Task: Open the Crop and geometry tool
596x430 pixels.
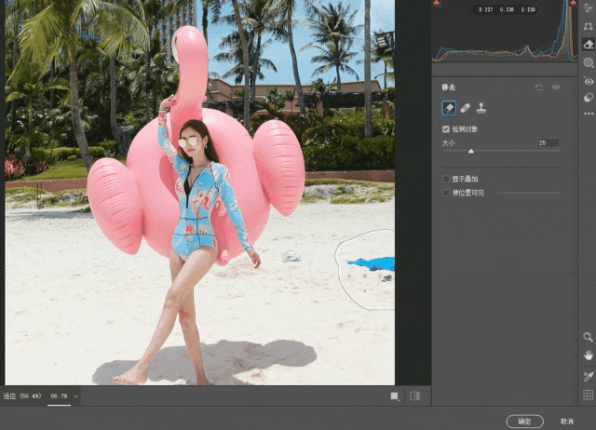Action: pos(589,27)
